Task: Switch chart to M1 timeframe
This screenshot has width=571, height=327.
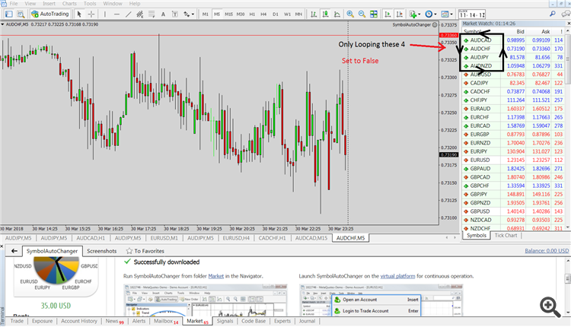Action: (x=206, y=14)
